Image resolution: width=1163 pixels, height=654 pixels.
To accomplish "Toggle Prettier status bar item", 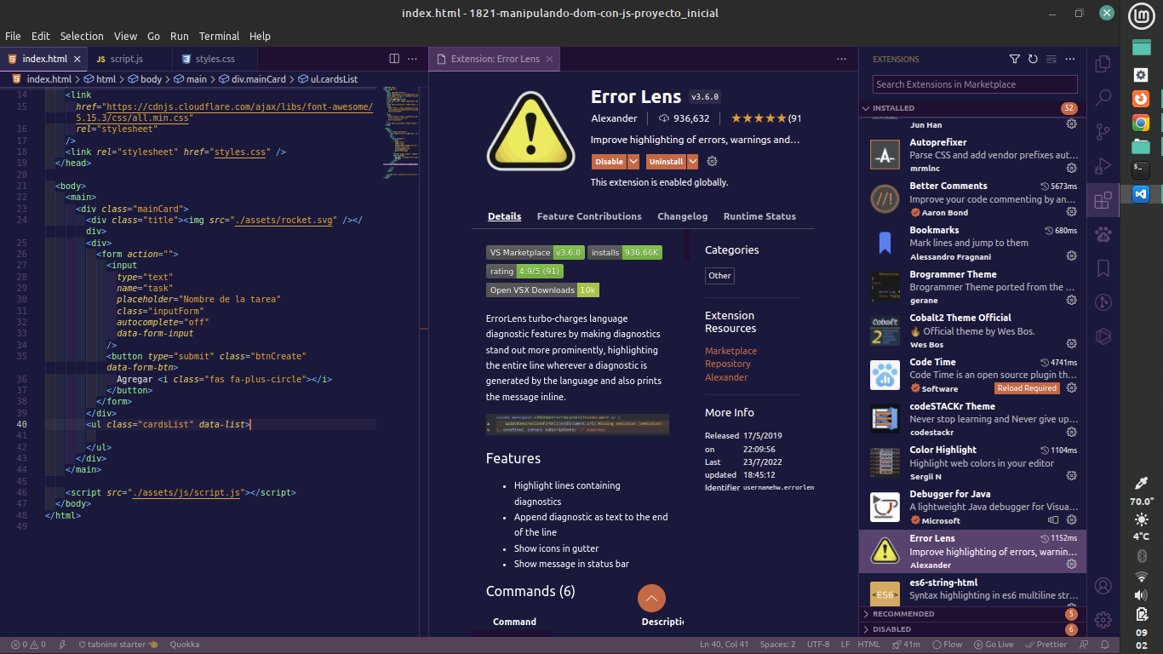I will click(1046, 645).
